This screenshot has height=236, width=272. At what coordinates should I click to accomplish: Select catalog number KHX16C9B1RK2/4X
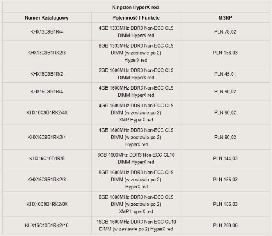tap(47, 112)
